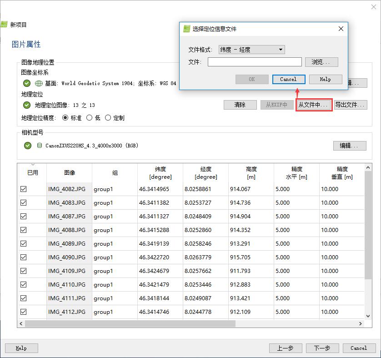Image resolution: width=381 pixels, height=358 pixels.
Task: Sort by the 已用 column header
Action: pyautogui.click(x=33, y=173)
